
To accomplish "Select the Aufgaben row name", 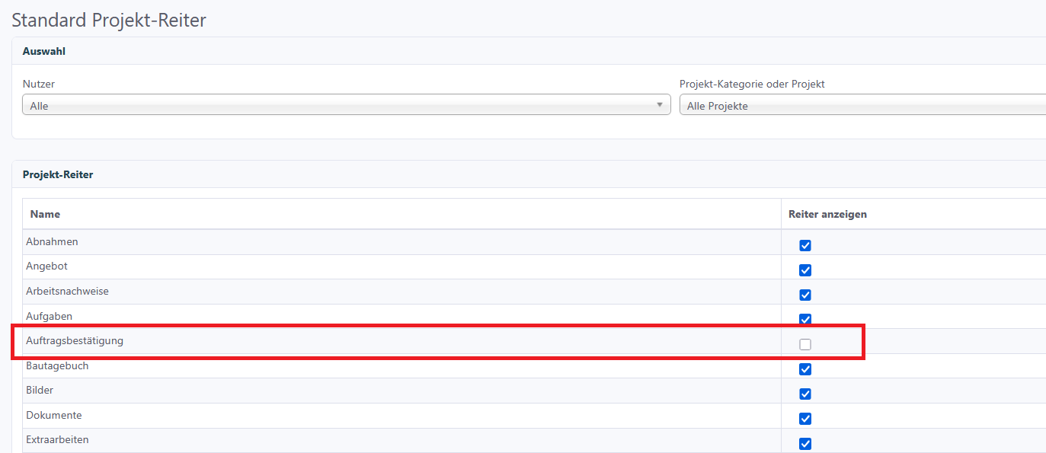I will tap(49, 315).
